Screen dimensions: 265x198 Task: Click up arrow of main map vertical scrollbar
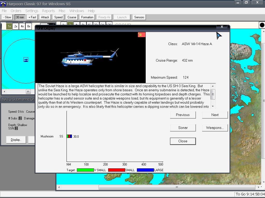click(263, 31)
